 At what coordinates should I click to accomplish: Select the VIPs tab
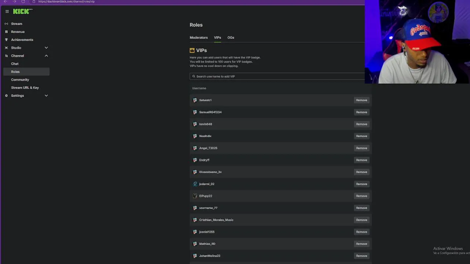tap(217, 37)
